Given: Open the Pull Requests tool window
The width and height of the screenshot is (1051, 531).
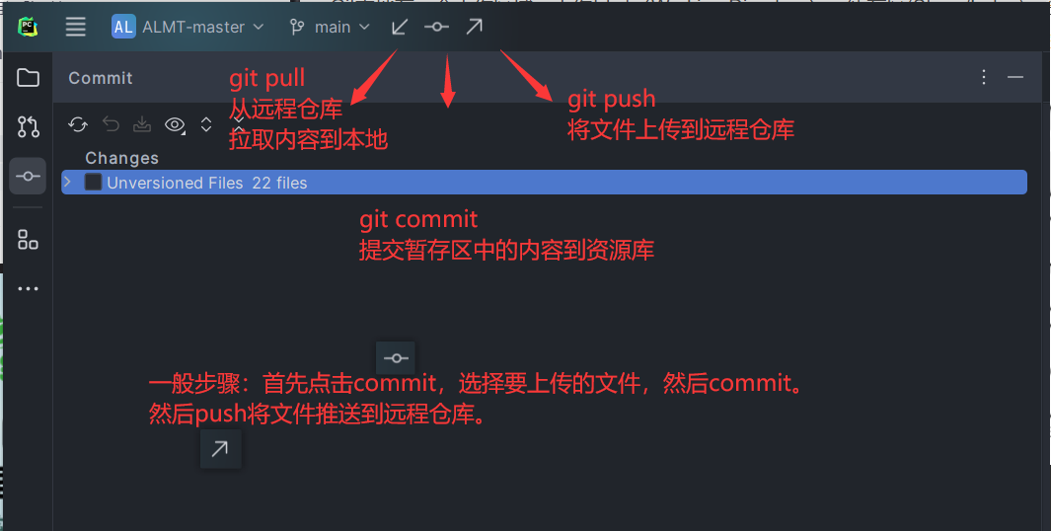Looking at the screenshot, I should 28,126.
